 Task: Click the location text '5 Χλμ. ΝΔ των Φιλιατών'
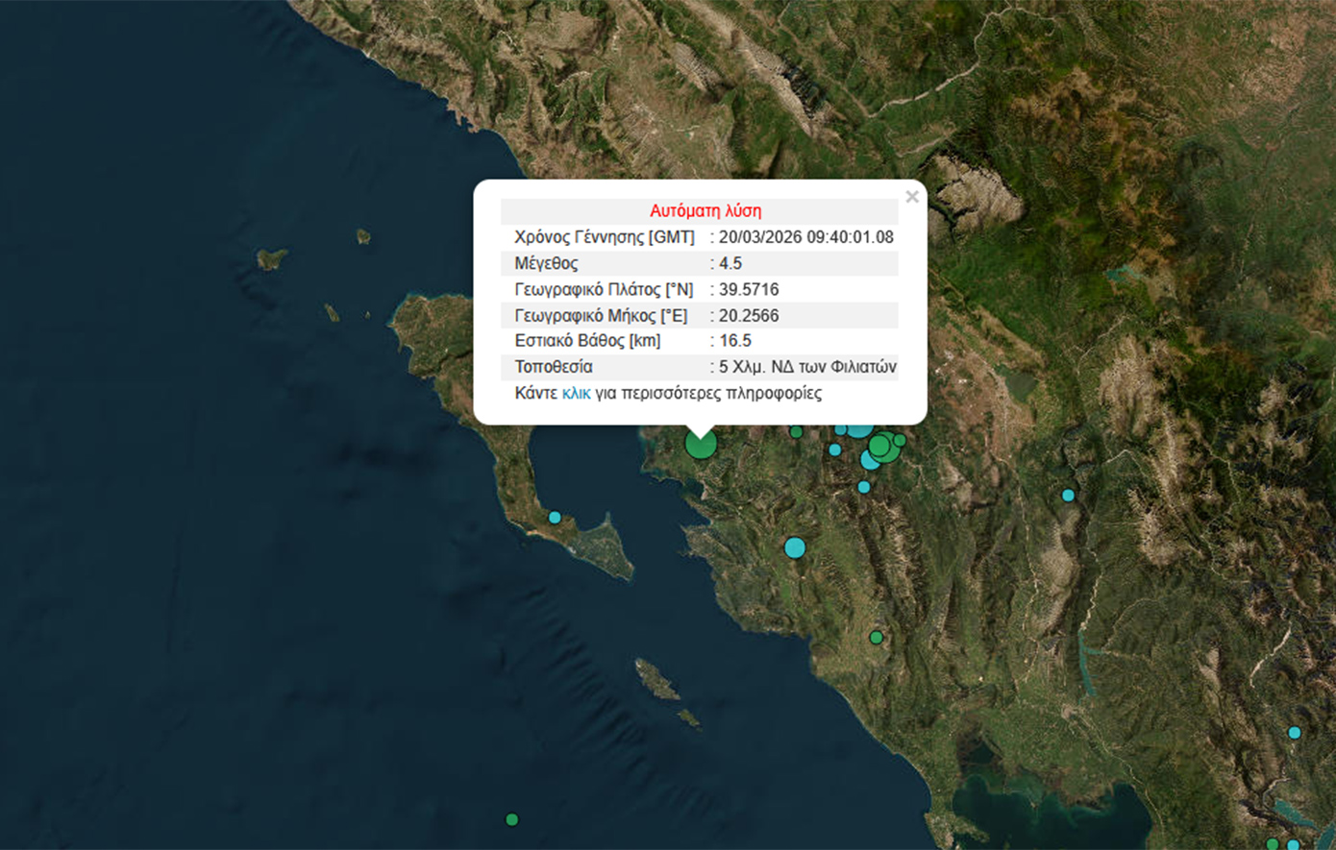[807, 367]
